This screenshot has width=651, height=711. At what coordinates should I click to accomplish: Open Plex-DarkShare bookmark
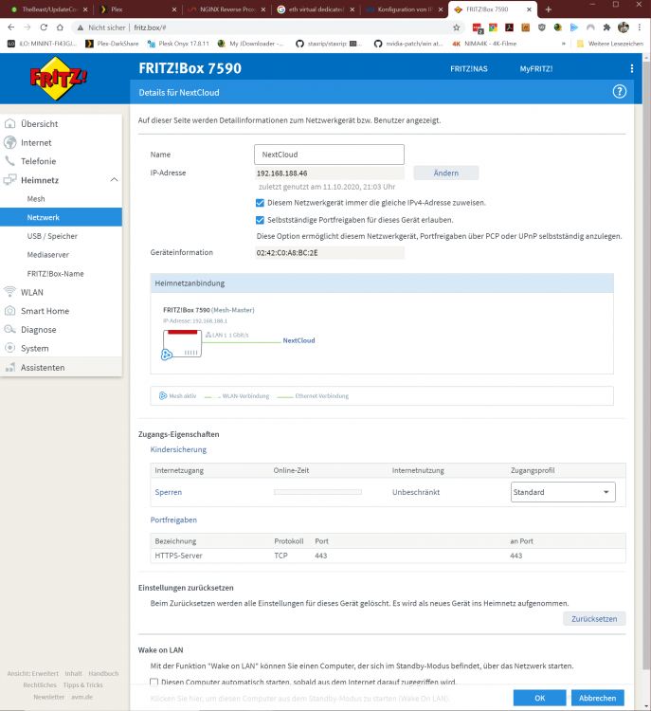112,44
